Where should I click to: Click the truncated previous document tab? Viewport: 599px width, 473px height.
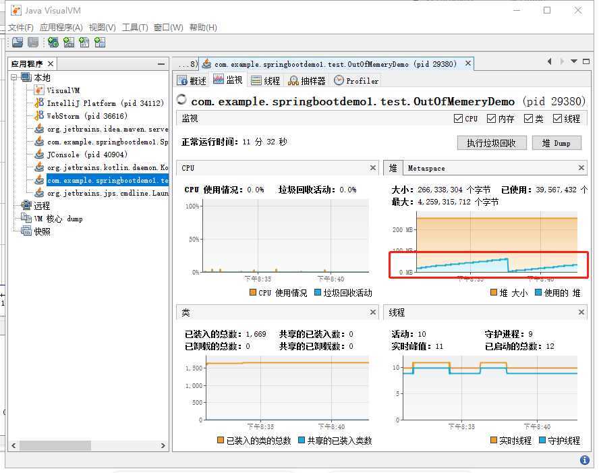pyautogui.click(x=187, y=64)
